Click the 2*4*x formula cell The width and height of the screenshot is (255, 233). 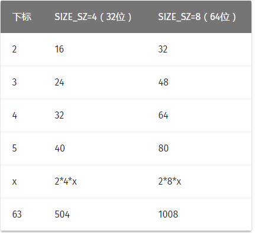point(66,181)
